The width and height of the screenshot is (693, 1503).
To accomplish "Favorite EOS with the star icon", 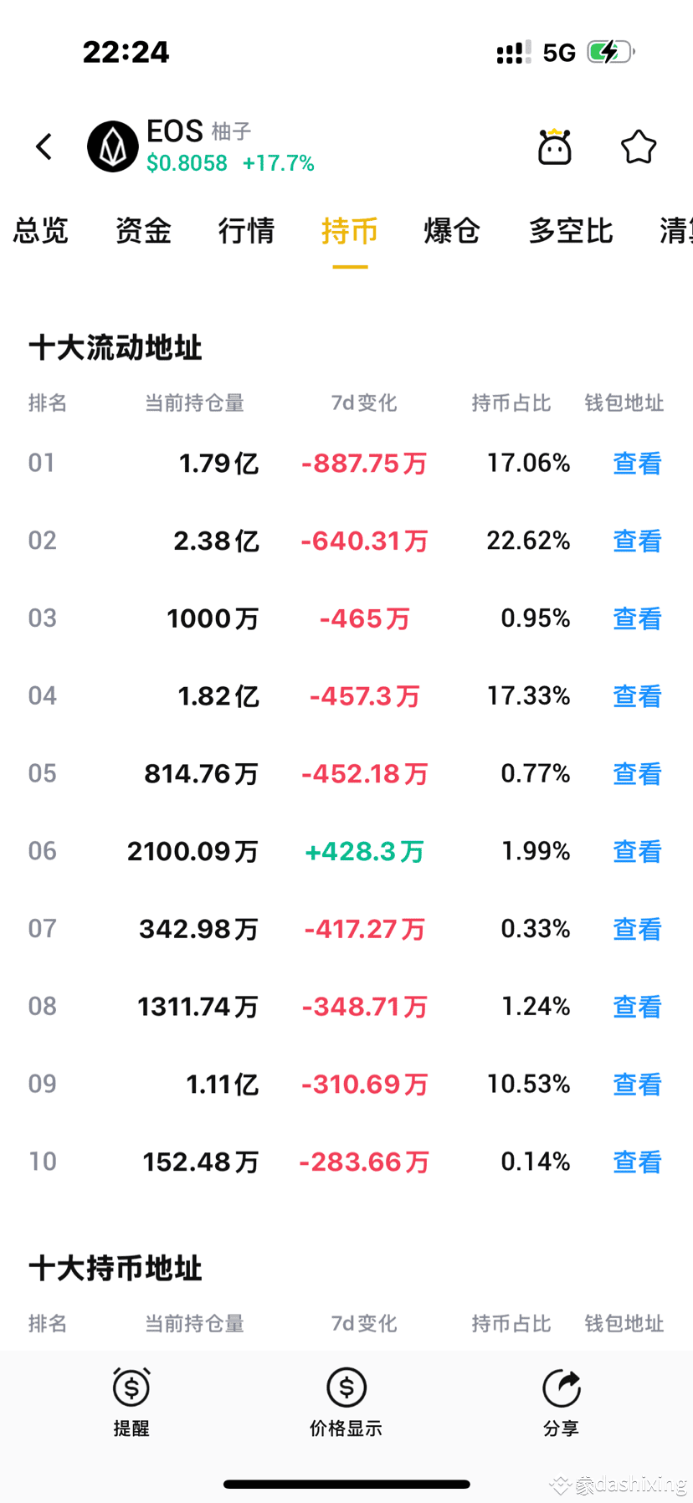I will [x=639, y=146].
